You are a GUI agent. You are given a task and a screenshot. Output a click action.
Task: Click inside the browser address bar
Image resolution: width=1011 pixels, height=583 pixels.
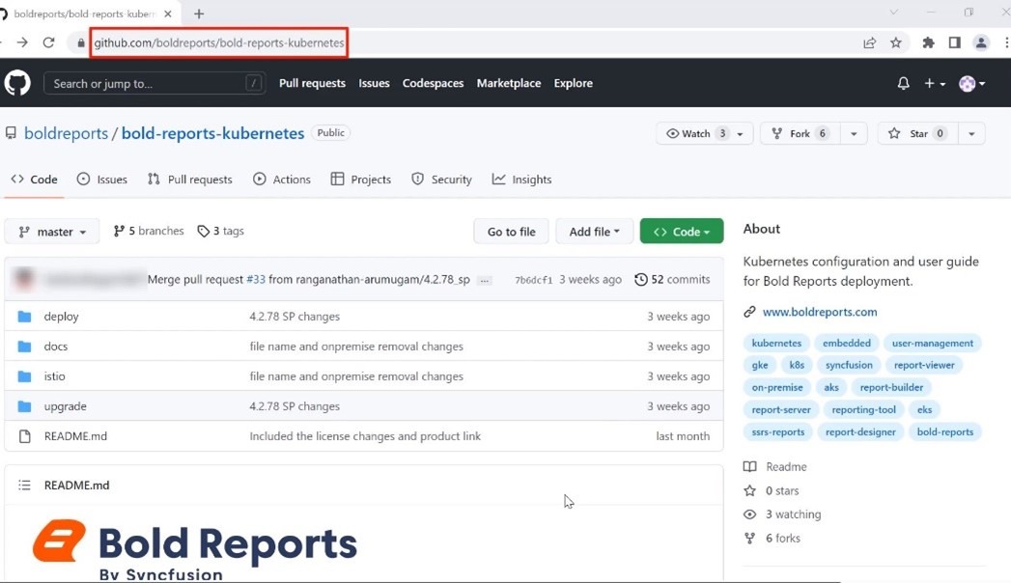[x=218, y=42]
